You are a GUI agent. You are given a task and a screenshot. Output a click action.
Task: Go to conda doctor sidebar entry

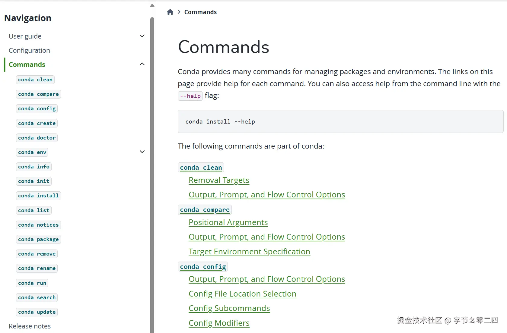(37, 138)
